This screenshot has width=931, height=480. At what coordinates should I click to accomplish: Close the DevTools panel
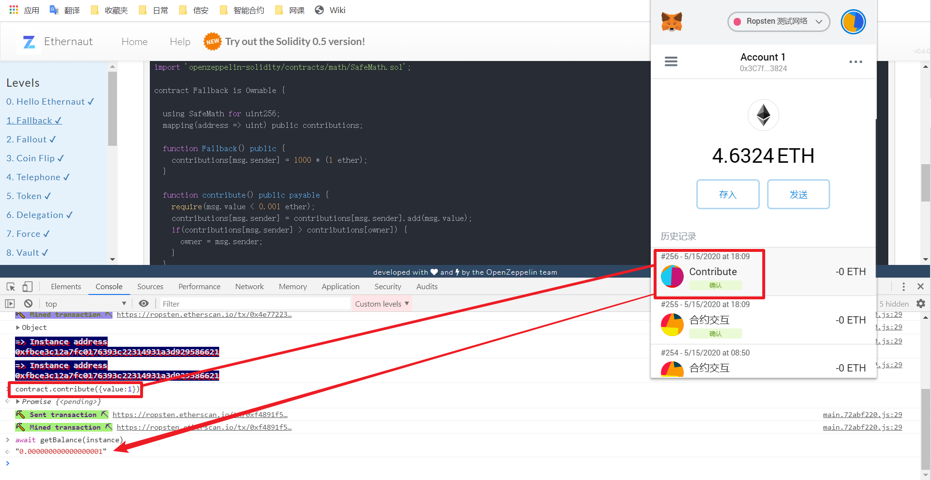point(920,287)
